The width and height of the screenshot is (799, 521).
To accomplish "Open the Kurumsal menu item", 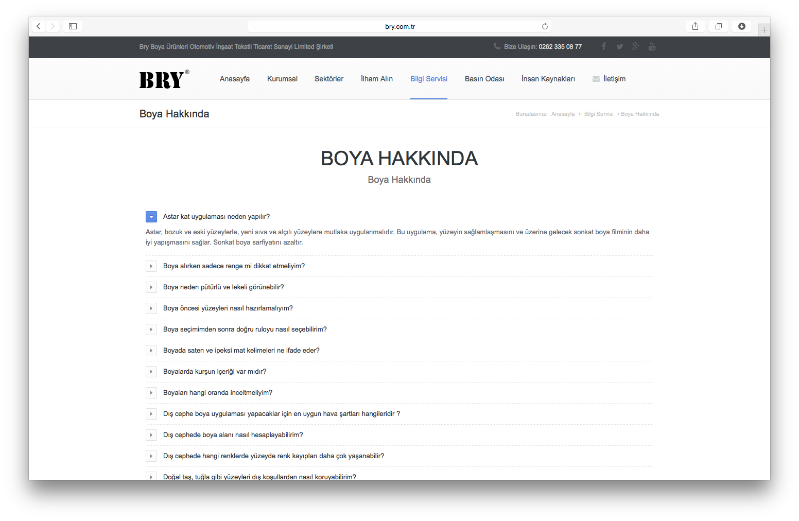I will [x=282, y=79].
